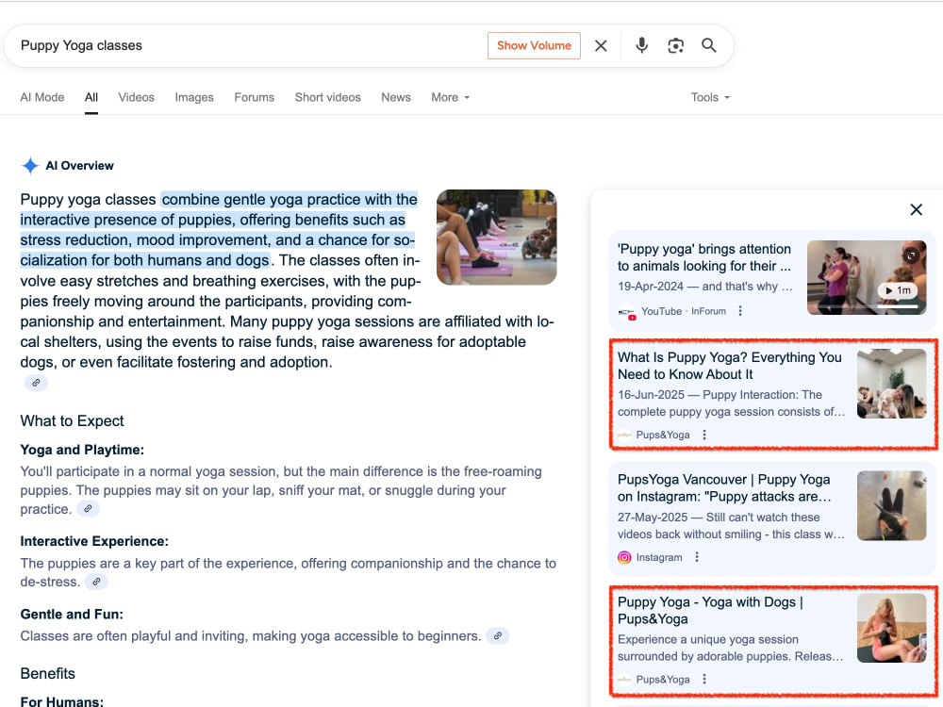Open 'Puppy yoga brings attention to animals' result

click(703, 257)
